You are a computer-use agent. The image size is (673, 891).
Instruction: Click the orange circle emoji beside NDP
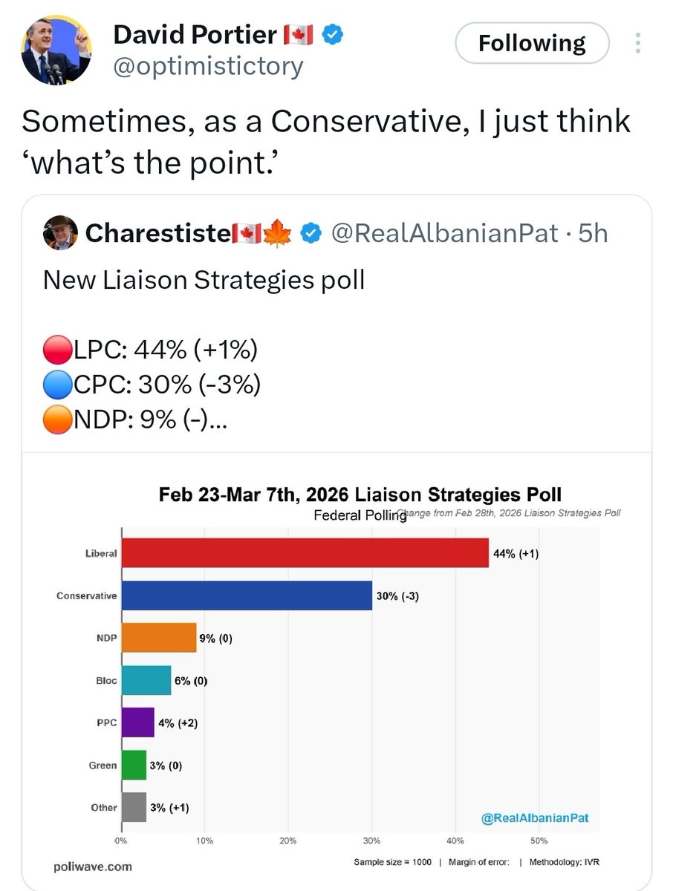click(56, 422)
